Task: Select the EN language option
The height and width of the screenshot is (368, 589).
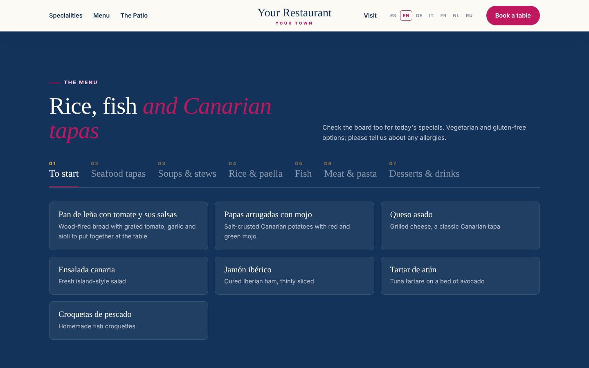Action: (x=406, y=16)
